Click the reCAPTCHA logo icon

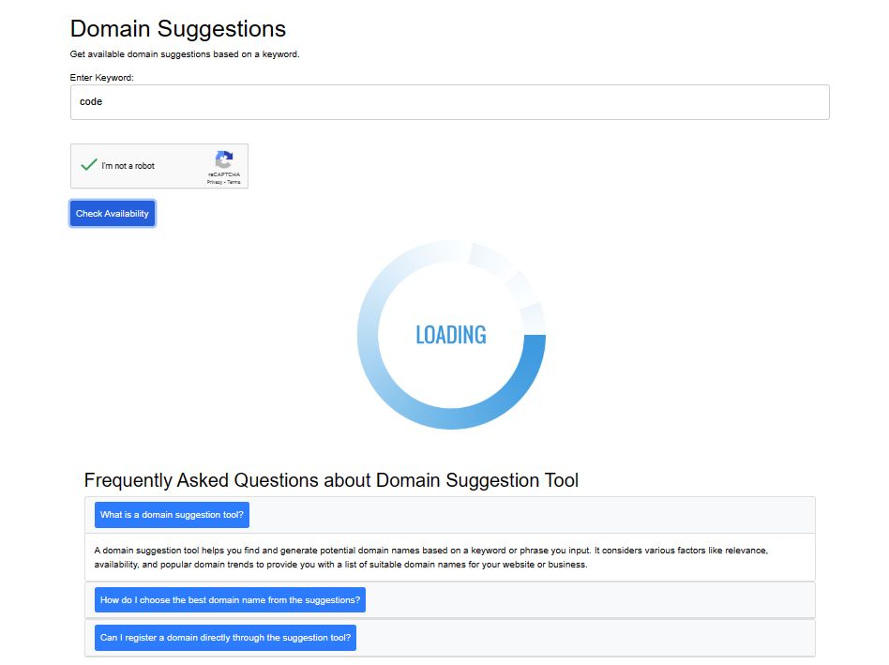click(224, 159)
